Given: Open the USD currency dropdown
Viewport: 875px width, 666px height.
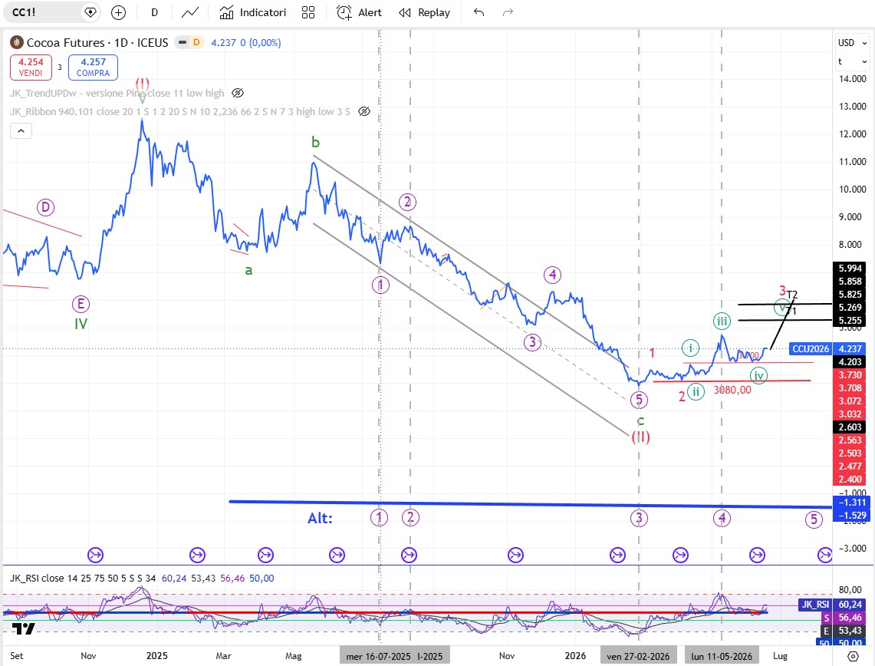Looking at the screenshot, I should 852,42.
